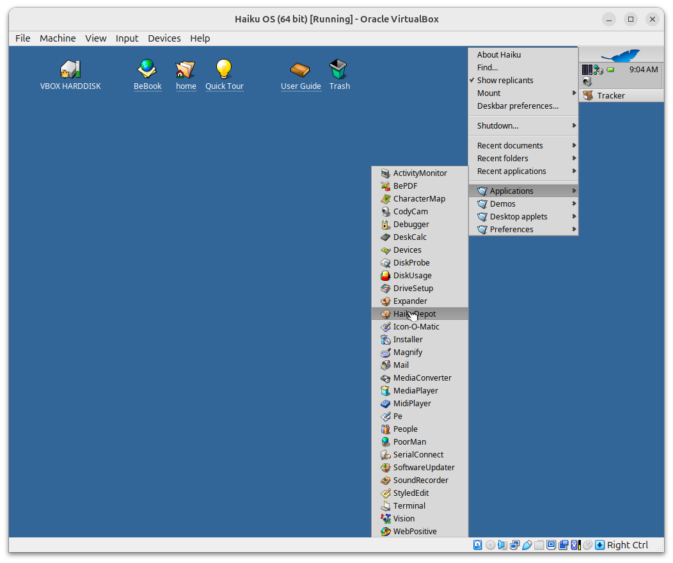Select the Applications menu entry

(523, 191)
